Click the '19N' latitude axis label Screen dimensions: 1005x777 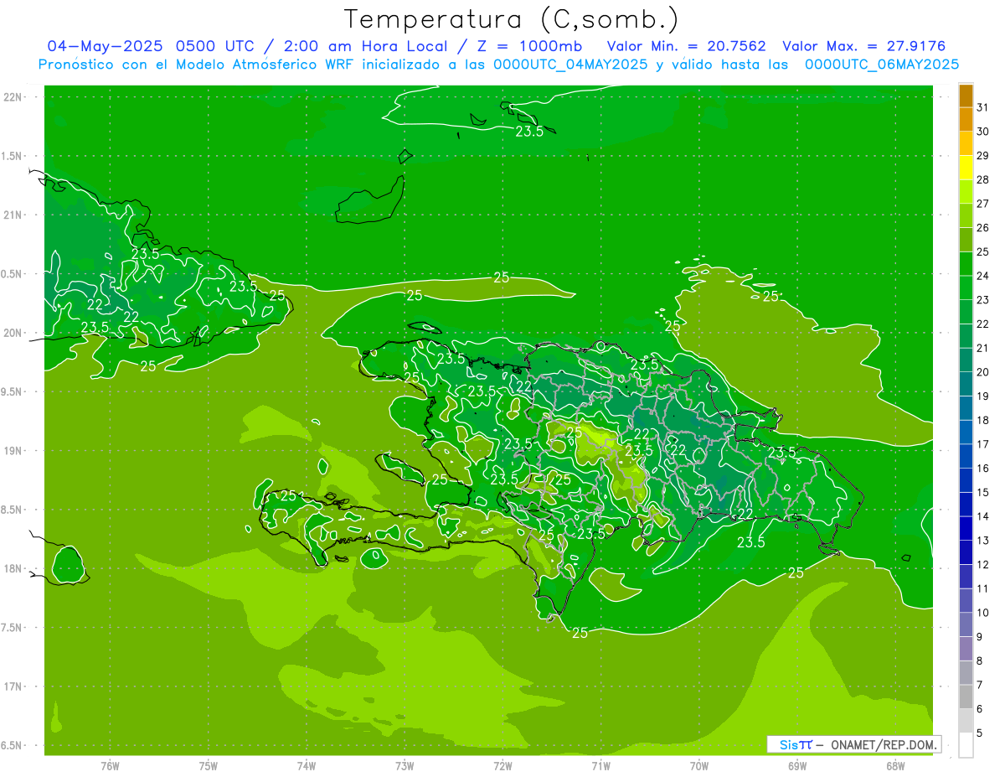[x=14, y=450]
